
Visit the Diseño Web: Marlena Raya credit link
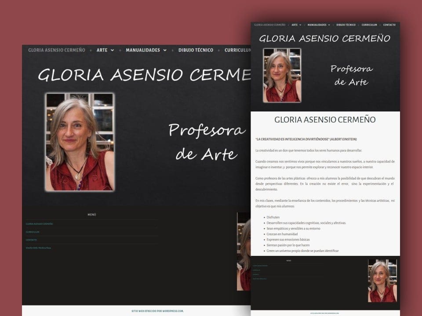point(39,248)
